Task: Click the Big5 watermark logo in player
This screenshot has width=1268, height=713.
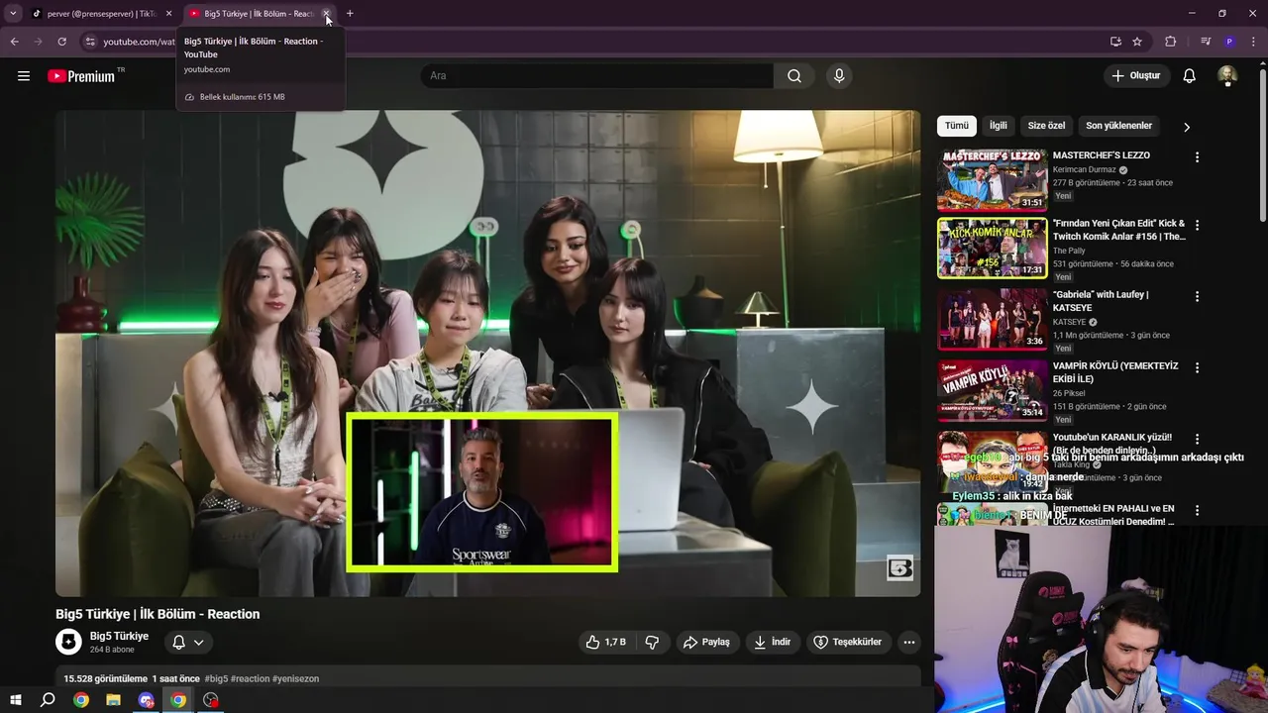Action: tap(899, 568)
